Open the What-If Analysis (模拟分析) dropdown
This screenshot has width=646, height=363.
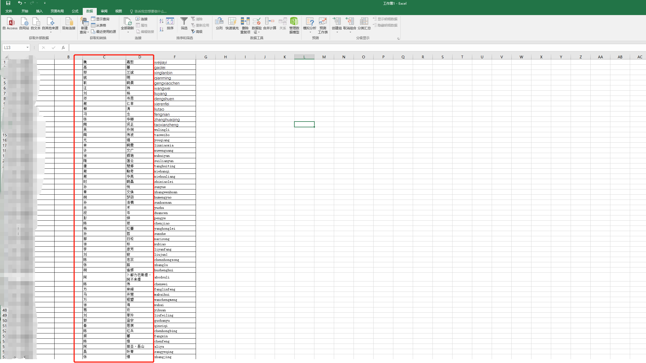[310, 32]
